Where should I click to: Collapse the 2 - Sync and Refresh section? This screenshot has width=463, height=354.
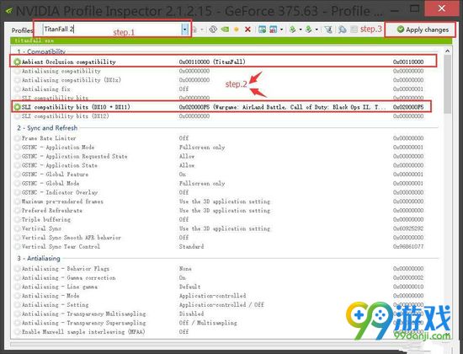[47, 128]
